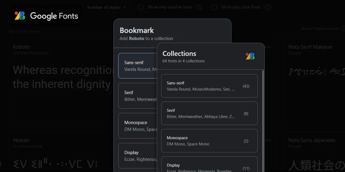This screenshot has height=172, width=345.
Task: Click 'Add Roboto to a collection' text
Action: click(146, 38)
